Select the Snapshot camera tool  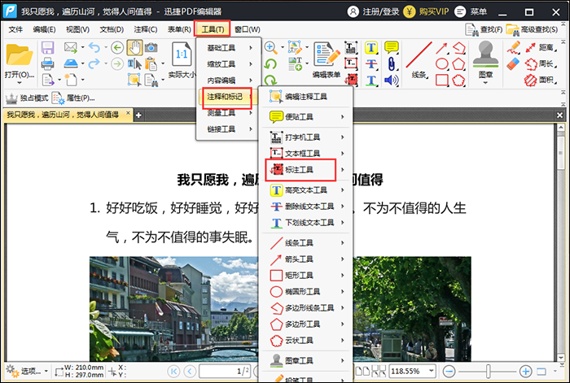pos(151,47)
